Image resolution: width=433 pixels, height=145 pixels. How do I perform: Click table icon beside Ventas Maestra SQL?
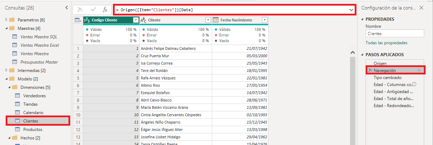15,37
